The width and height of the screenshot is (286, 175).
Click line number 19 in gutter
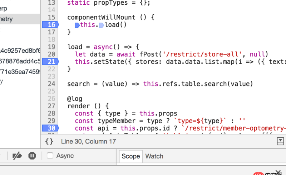(x=51, y=47)
